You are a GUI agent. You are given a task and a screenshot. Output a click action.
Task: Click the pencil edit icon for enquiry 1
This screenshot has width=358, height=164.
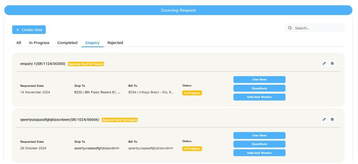tap(324, 63)
